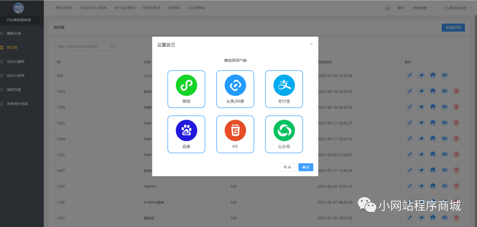477x227 pixels.
Task: Expand the 八九零信息科技 account dropdown
Action: pos(456,8)
